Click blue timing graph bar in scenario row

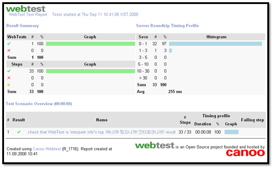[x=232, y=132]
